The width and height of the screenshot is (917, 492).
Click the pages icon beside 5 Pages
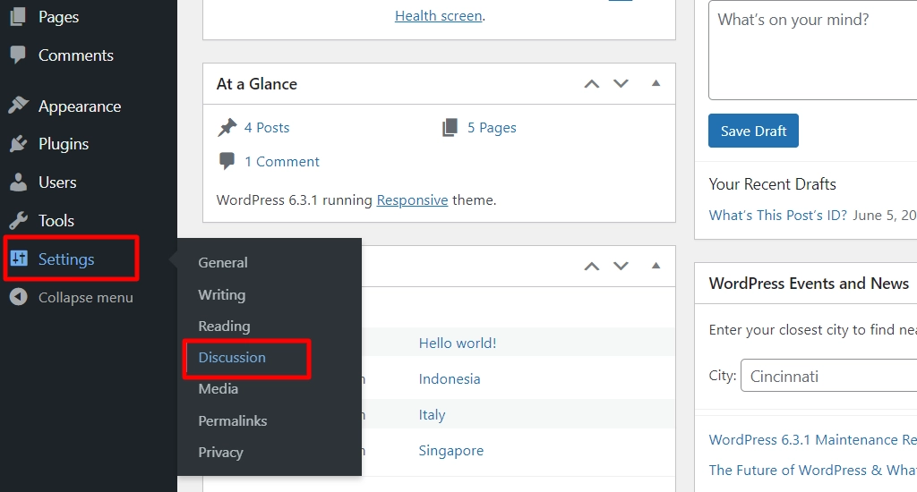coord(450,127)
